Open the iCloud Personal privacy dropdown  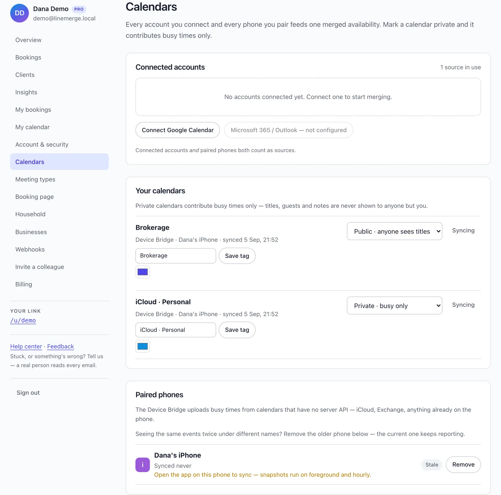point(395,305)
